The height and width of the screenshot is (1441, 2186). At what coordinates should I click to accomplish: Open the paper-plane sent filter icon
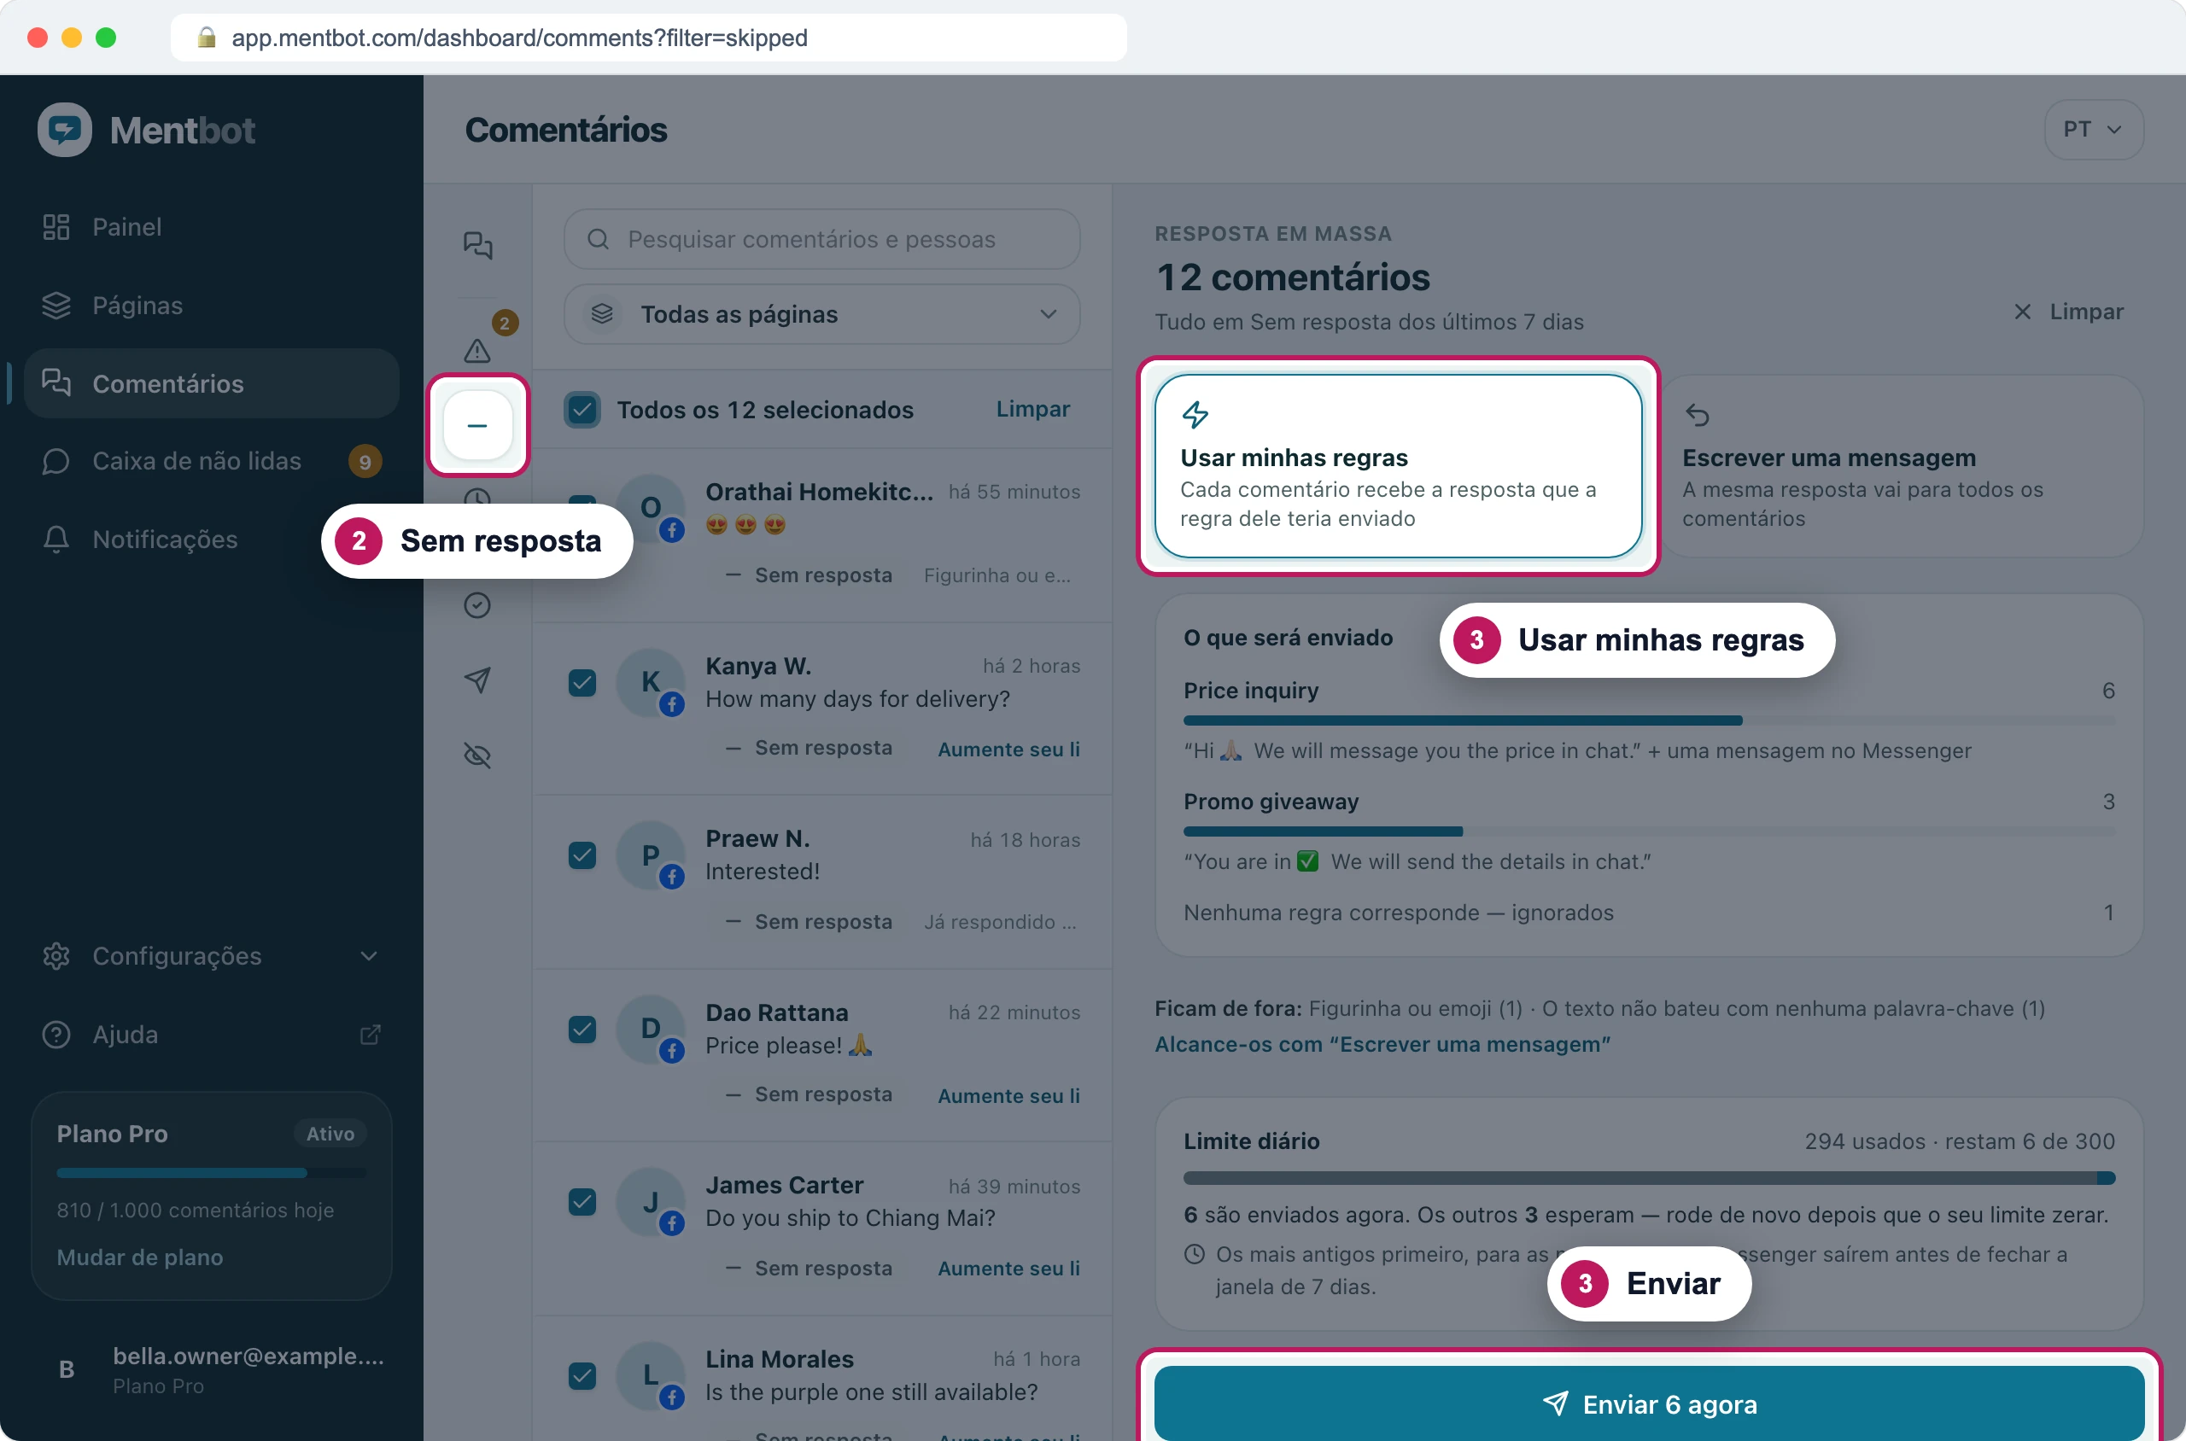[x=477, y=680]
